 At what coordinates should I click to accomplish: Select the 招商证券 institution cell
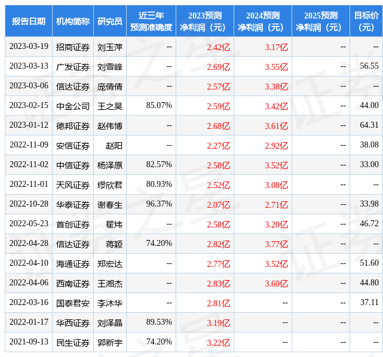[x=73, y=47]
